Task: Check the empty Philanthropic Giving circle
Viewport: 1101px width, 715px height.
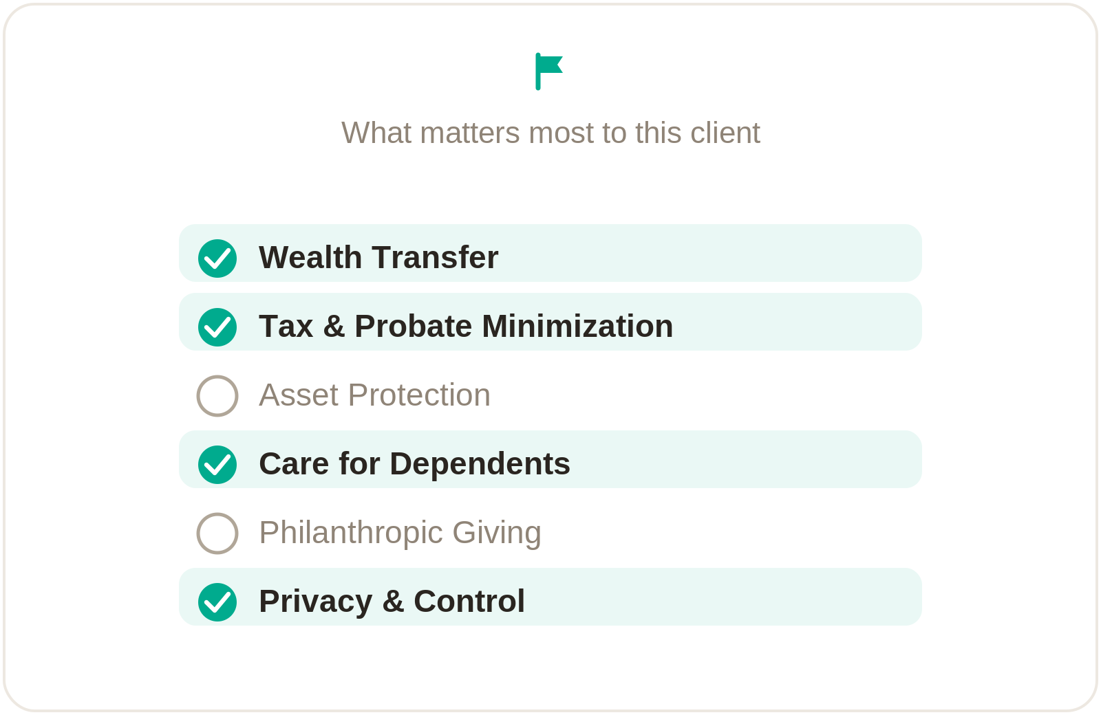Action: click(217, 533)
